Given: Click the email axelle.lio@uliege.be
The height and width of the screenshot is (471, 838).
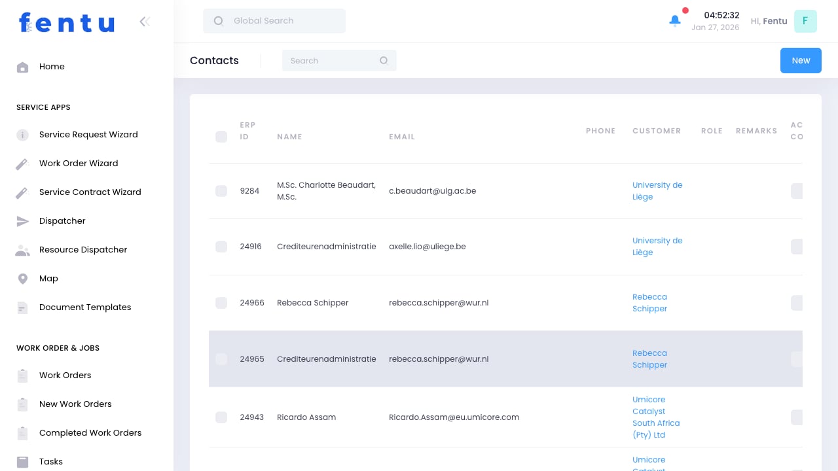Looking at the screenshot, I should pos(428,247).
